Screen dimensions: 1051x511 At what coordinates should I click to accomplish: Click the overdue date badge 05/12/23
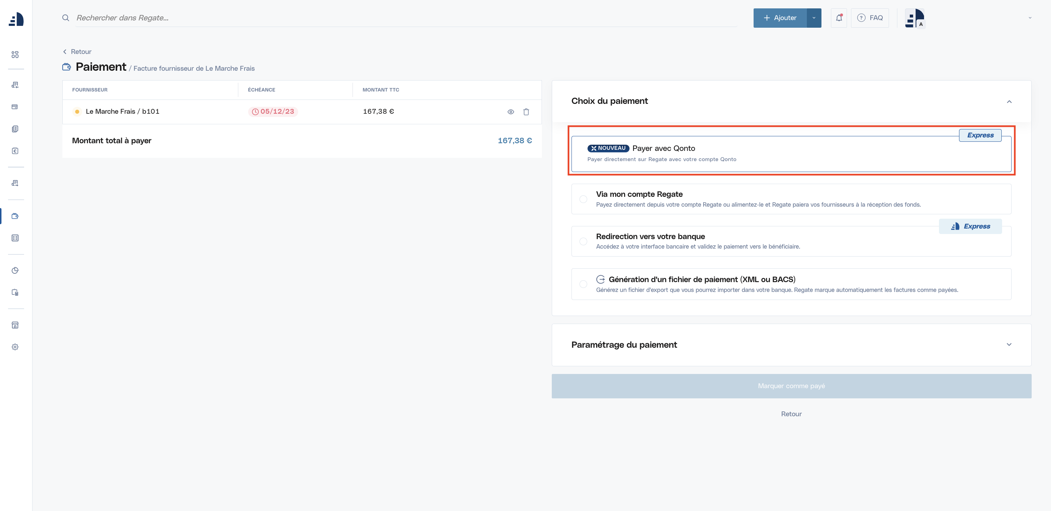(x=273, y=112)
